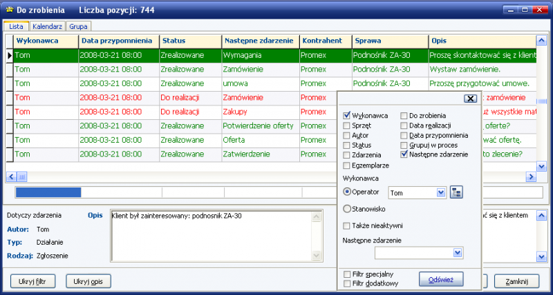Sort by the Status column header
The height and width of the screenshot is (295, 553).
(x=189, y=41)
